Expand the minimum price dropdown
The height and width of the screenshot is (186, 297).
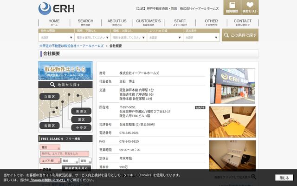(93, 37)
